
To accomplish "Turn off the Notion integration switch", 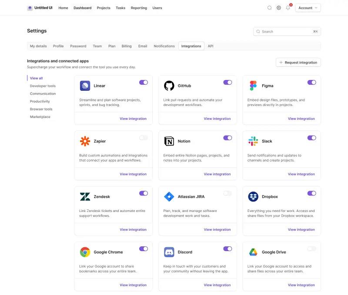I will click(x=228, y=138).
